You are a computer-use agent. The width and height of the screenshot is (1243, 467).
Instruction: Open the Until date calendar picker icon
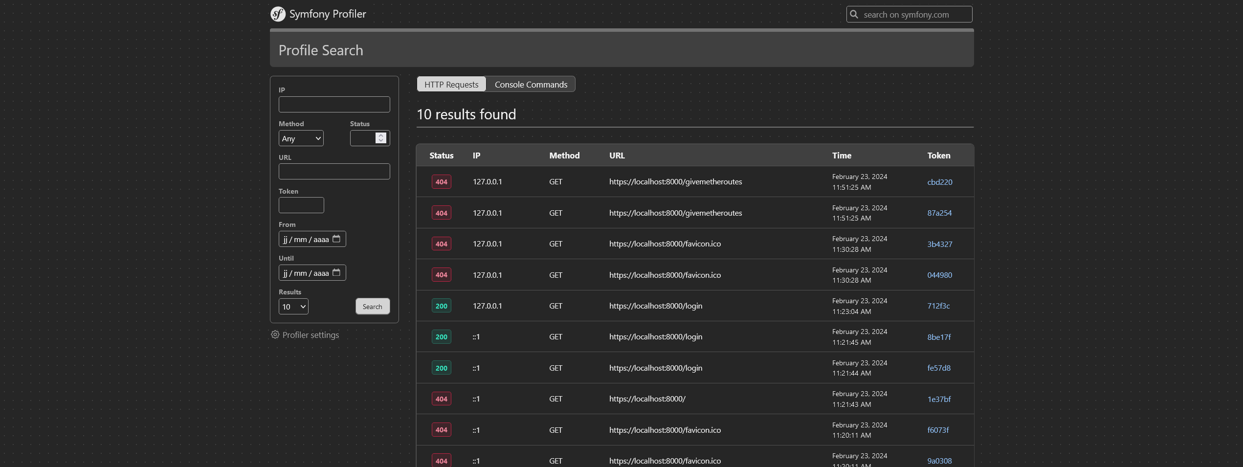tap(336, 273)
